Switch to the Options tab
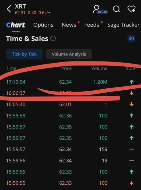This screenshot has width=141, height=190. (x=43, y=25)
